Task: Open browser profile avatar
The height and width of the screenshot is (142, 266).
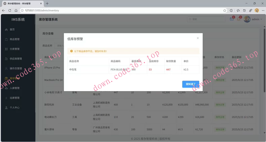Action: pos(257,10)
